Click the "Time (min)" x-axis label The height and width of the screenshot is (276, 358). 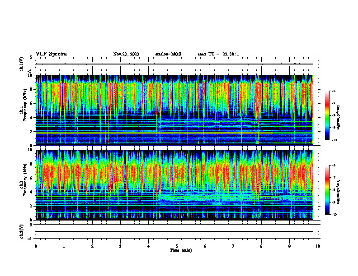coord(181,250)
